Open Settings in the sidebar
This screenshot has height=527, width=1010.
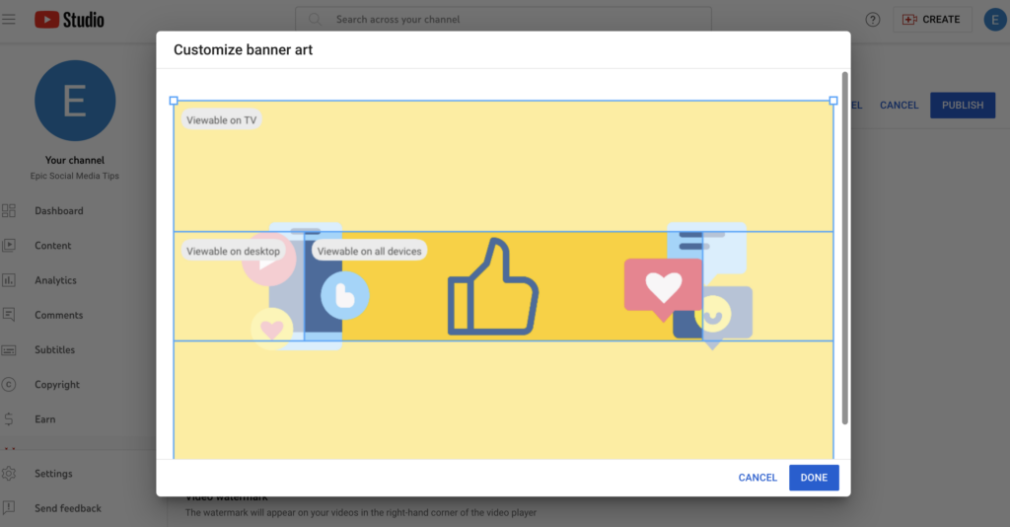(53, 474)
